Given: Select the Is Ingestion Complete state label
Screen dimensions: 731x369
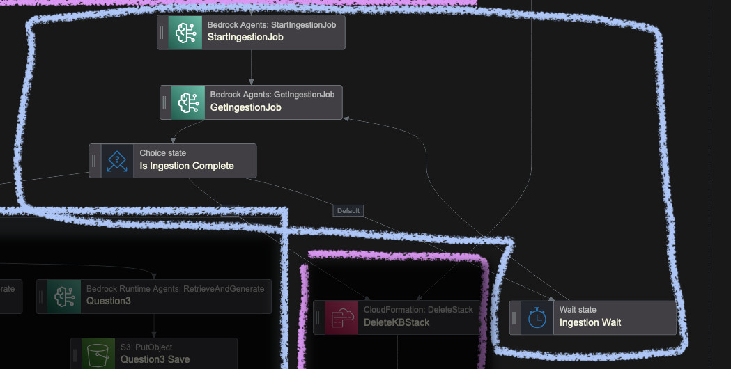Looking at the screenshot, I should coord(187,166).
